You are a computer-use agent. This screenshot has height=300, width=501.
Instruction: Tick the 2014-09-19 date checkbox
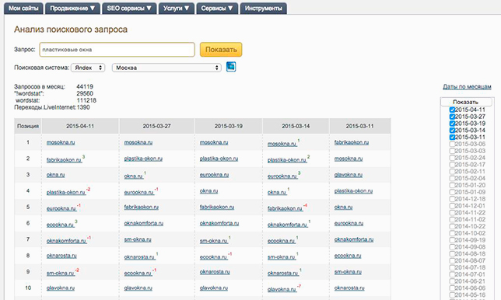click(452, 240)
